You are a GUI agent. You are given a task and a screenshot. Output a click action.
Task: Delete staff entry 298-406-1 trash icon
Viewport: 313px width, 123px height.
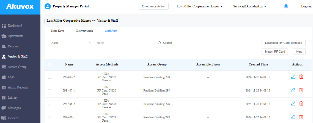pos(301,117)
